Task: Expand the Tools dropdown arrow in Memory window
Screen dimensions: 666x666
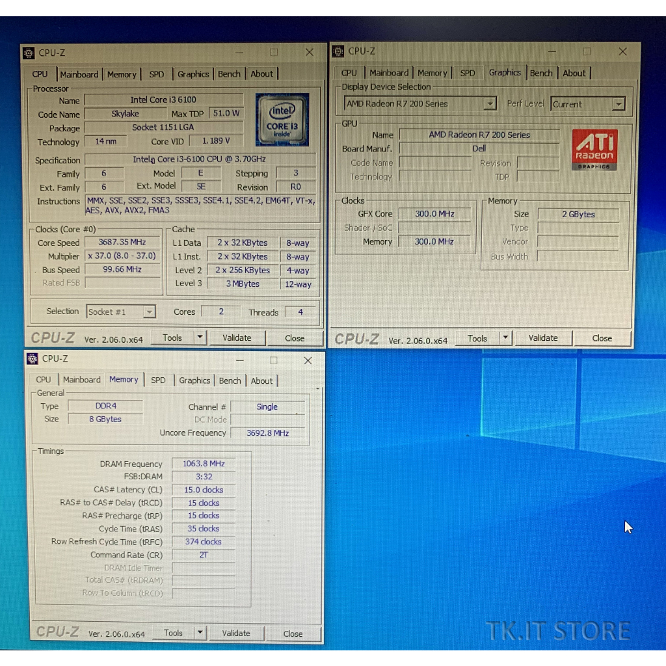Action: point(200,633)
